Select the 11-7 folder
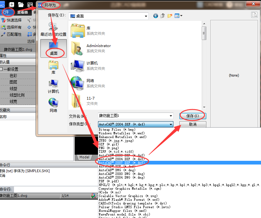Viewport: 261px width, 218px height. pyautogui.click(x=84, y=101)
